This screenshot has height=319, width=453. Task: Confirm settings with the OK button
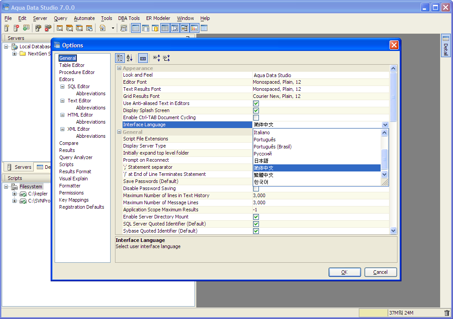coord(345,272)
